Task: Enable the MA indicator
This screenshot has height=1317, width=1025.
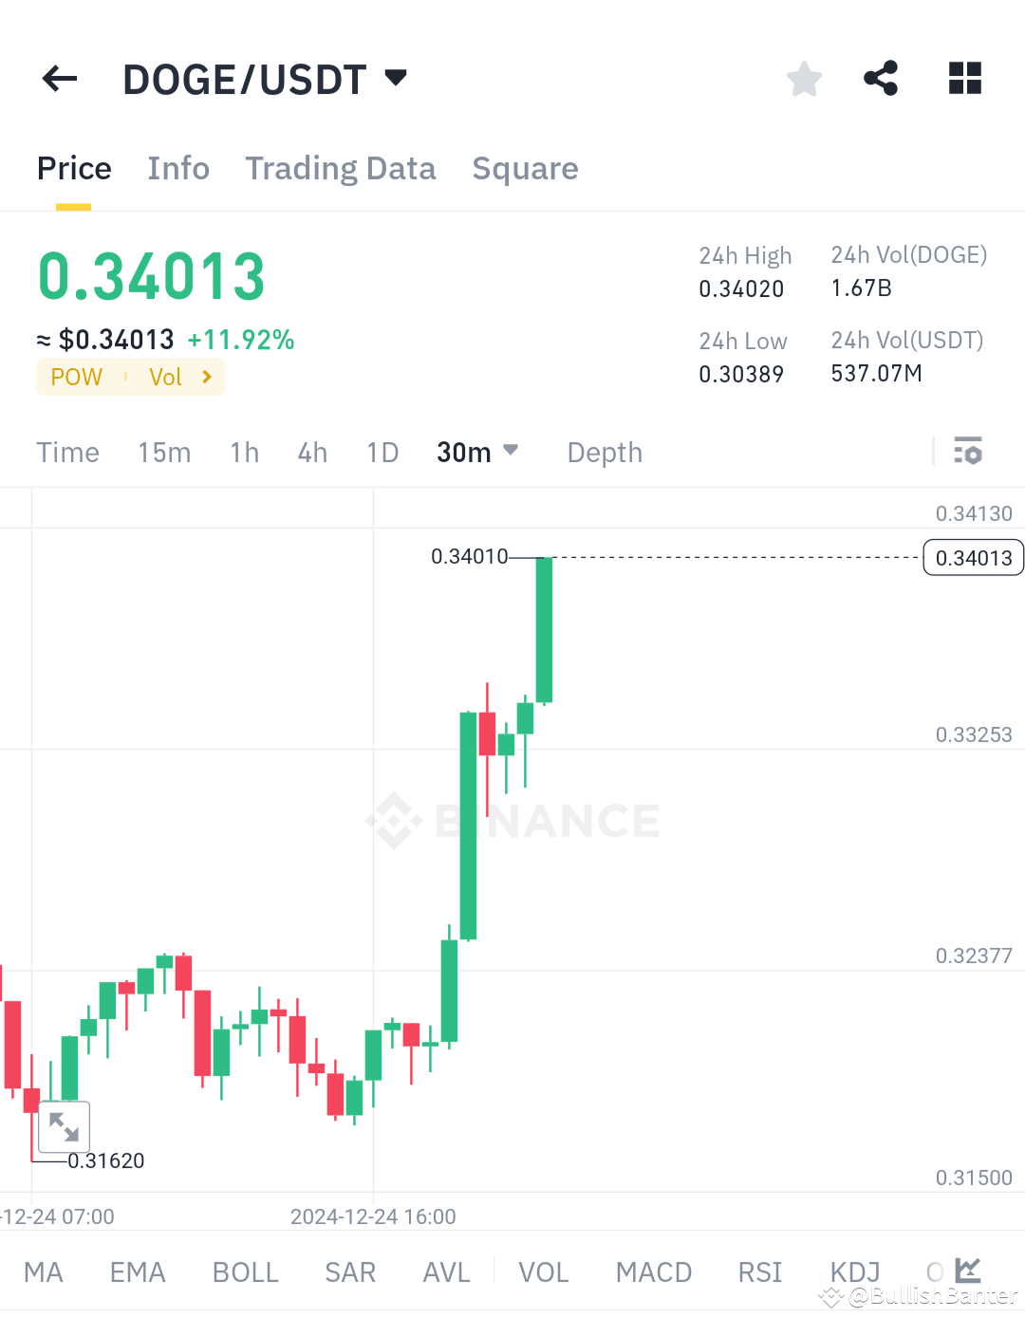Action: (x=43, y=1272)
